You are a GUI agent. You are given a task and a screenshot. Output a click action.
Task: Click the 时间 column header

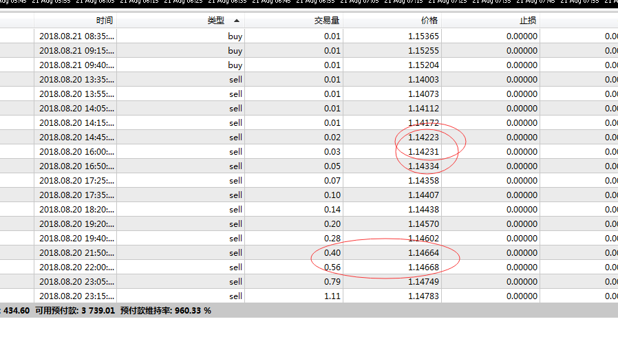(75, 21)
